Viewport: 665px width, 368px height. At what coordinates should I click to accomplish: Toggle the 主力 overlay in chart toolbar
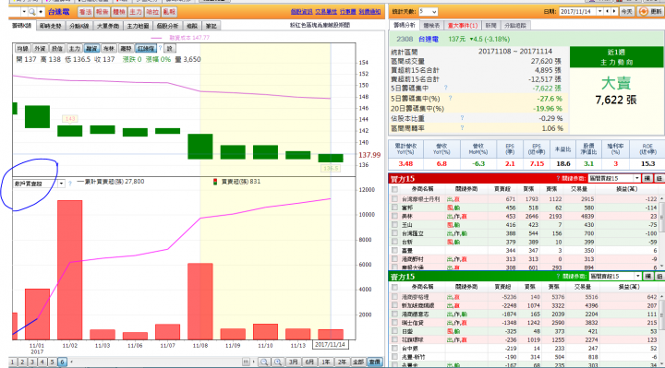74,48
